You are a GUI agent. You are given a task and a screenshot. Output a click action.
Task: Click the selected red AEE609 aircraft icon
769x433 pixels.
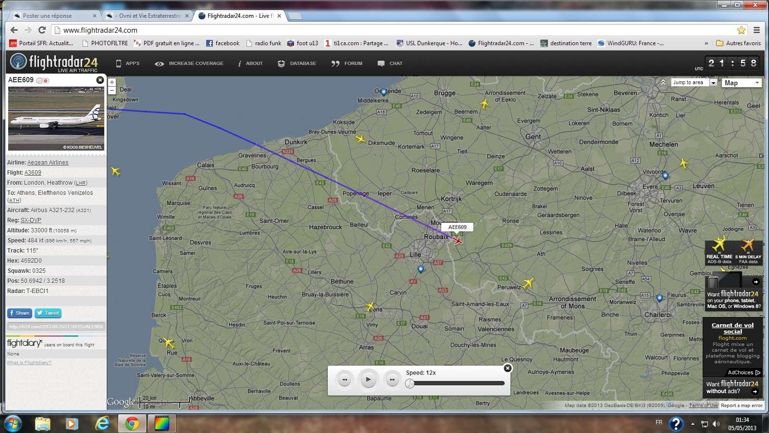(458, 240)
